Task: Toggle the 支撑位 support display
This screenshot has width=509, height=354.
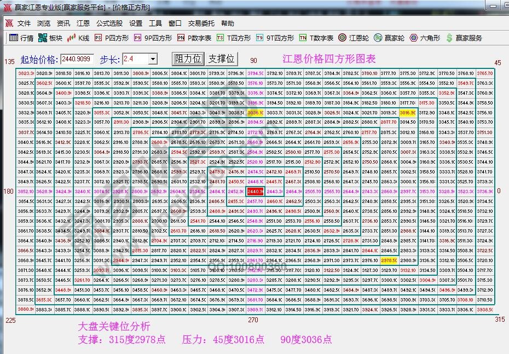Action: [x=220, y=59]
